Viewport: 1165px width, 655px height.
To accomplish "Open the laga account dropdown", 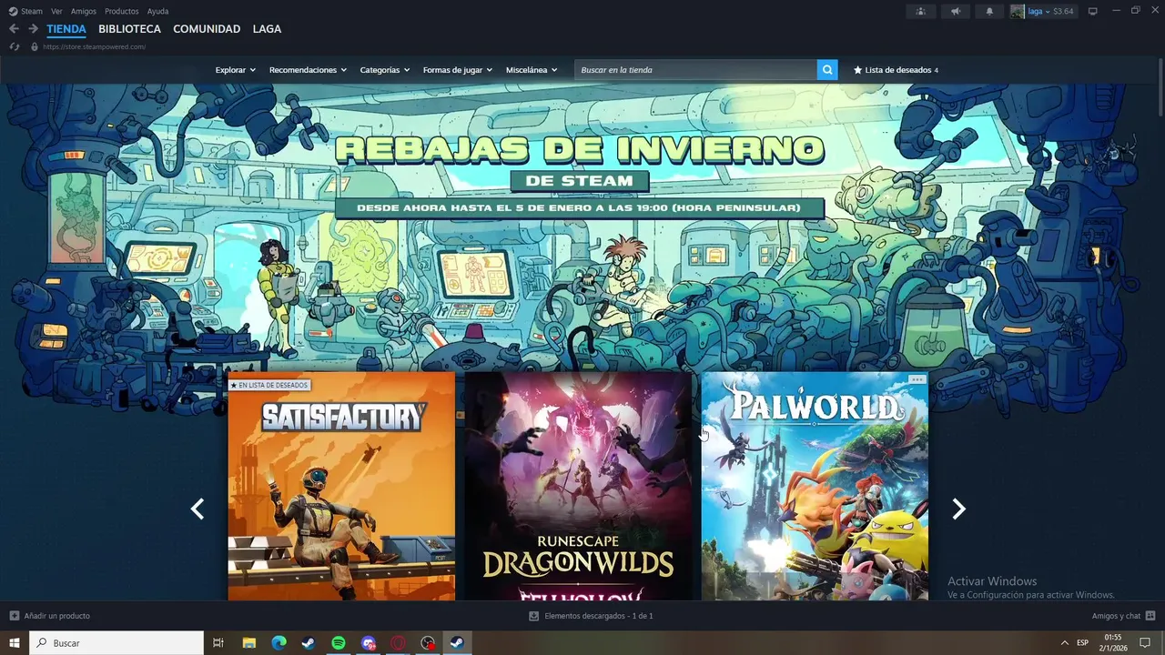I will pos(1038,11).
